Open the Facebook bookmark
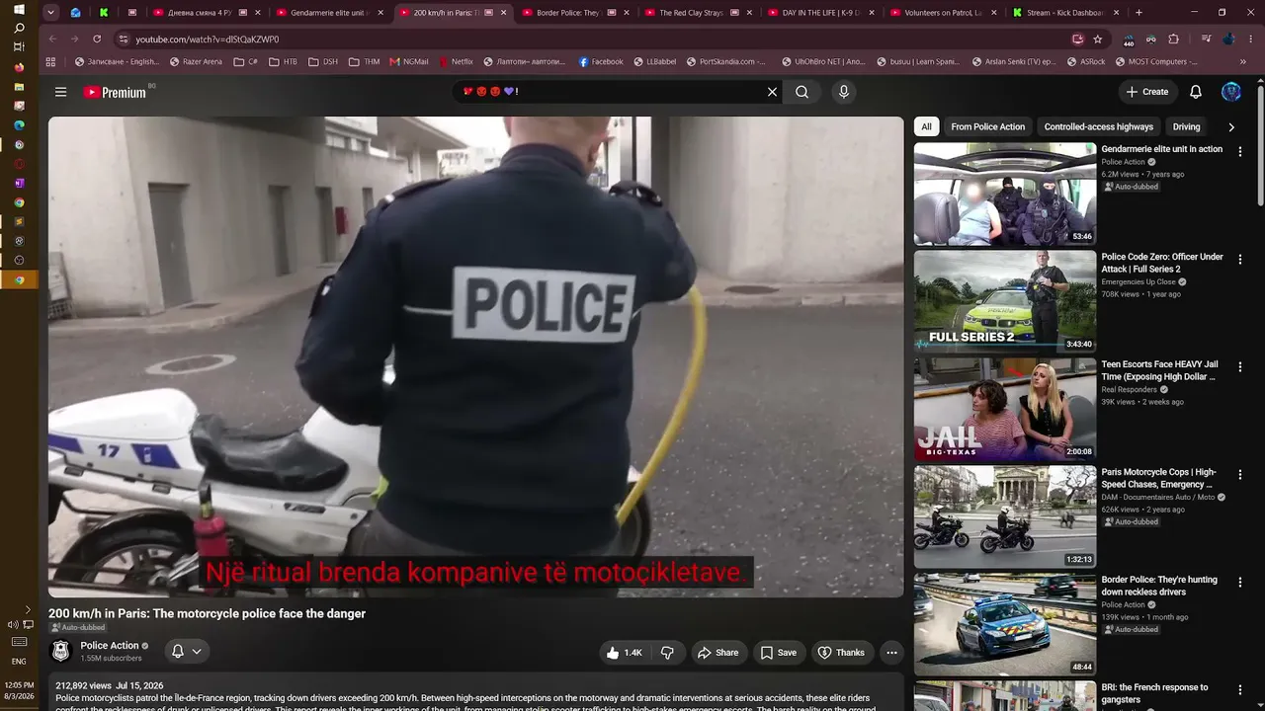 pos(601,61)
